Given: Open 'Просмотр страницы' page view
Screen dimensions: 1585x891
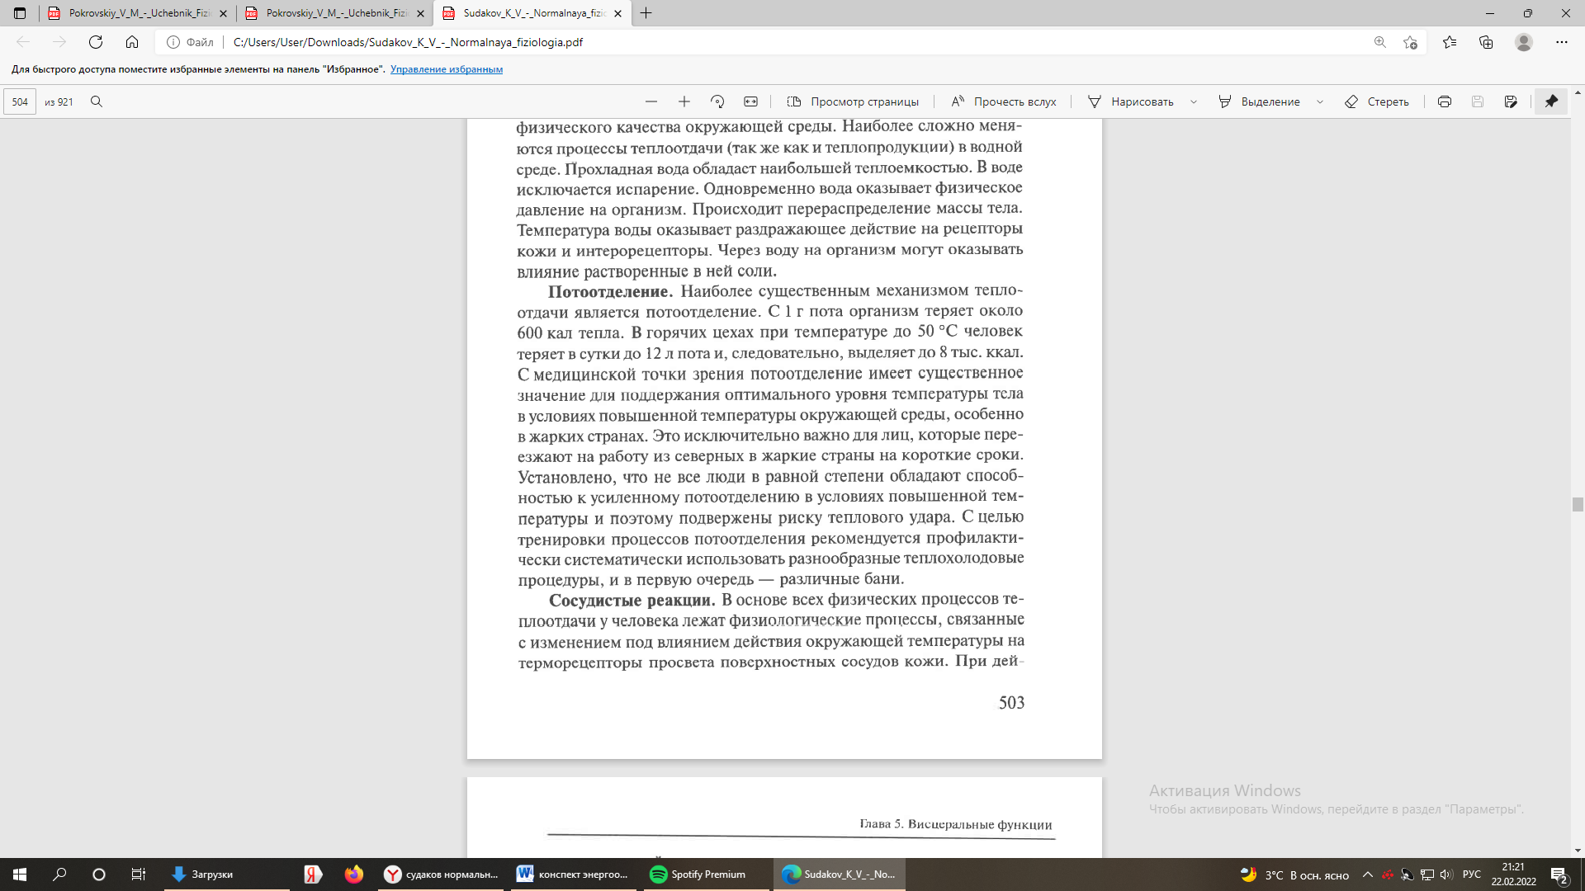Looking at the screenshot, I should [853, 101].
